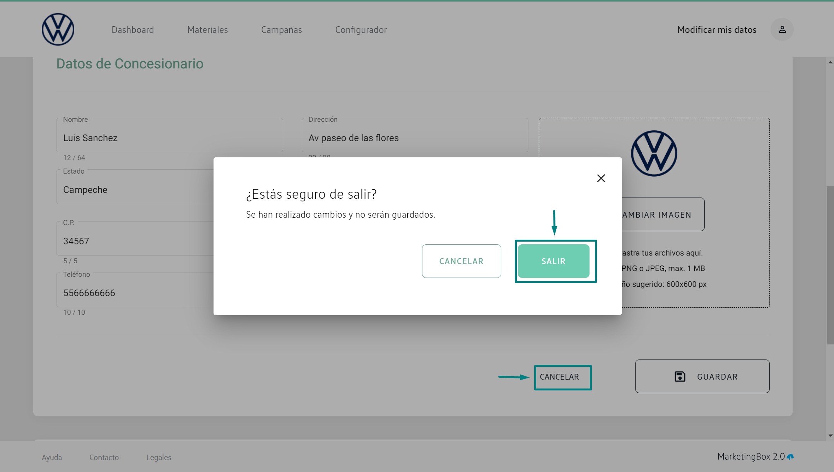Open the Campañas menu item
Viewport: 834px width, 472px height.
pyautogui.click(x=281, y=30)
